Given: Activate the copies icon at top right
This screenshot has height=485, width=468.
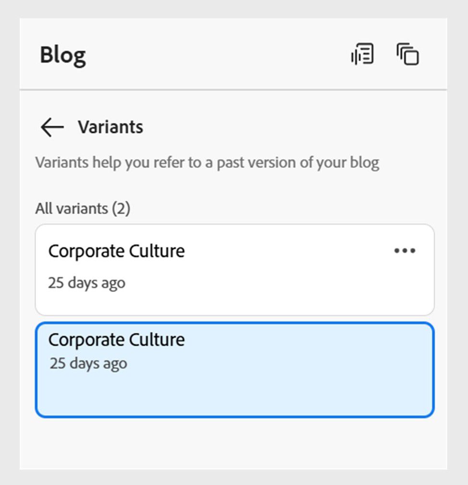Looking at the screenshot, I should [408, 54].
